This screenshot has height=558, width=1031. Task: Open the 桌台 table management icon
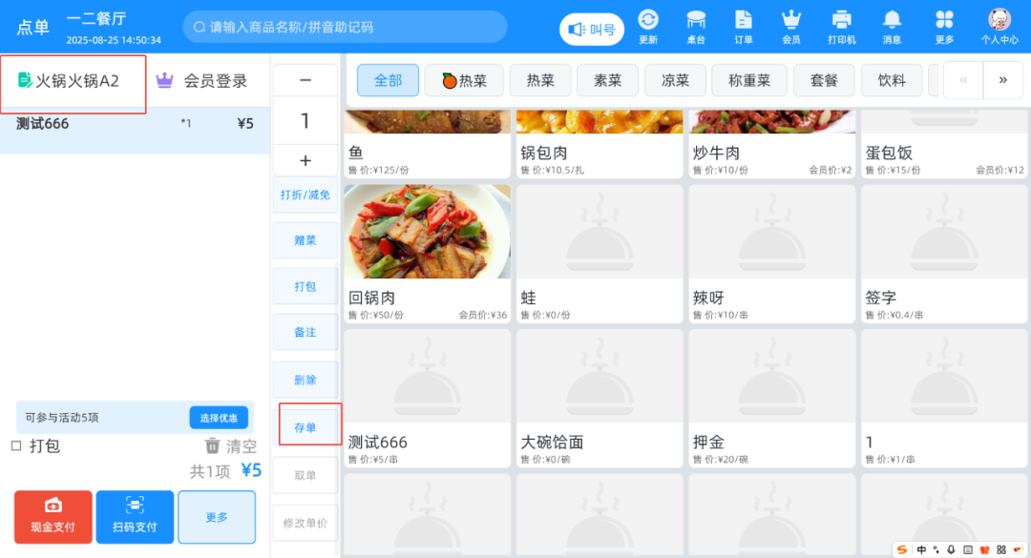click(x=696, y=23)
